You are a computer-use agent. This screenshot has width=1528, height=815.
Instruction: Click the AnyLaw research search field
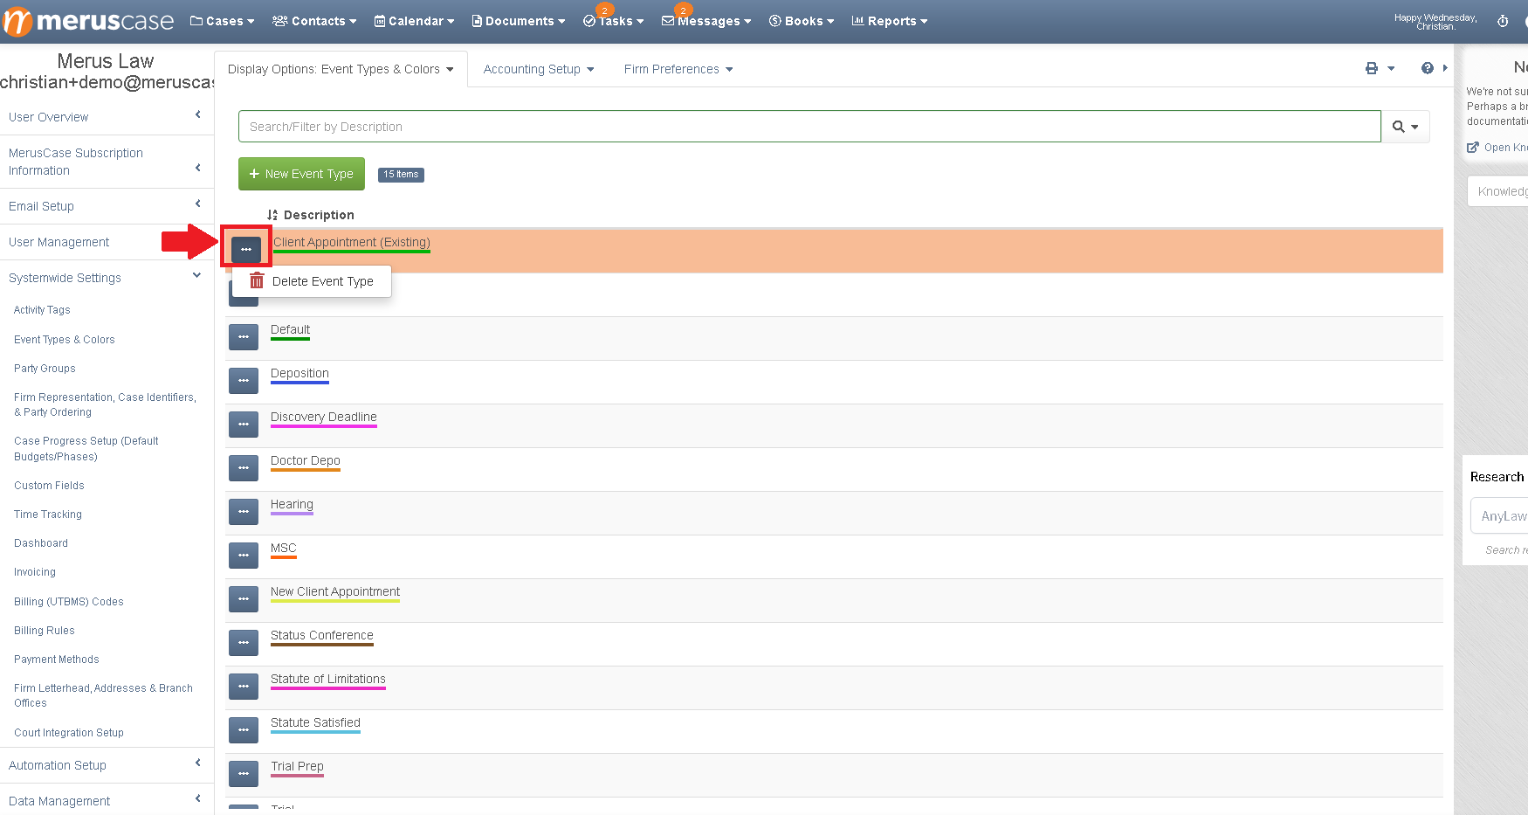point(1500,516)
